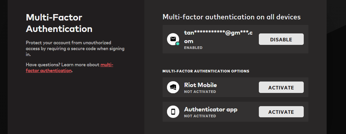Activate the Authenticator app option
This screenshot has width=346, height=134.
(x=281, y=112)
